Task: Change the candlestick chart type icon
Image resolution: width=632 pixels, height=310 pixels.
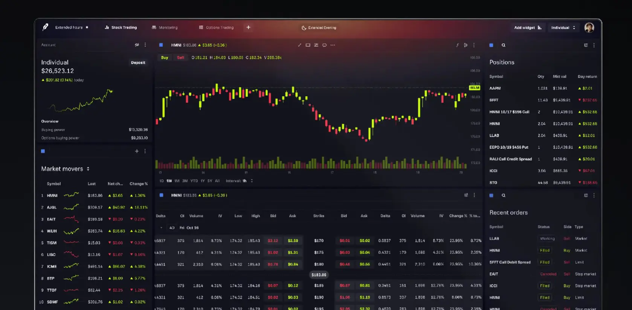Action: coord(466,45)
